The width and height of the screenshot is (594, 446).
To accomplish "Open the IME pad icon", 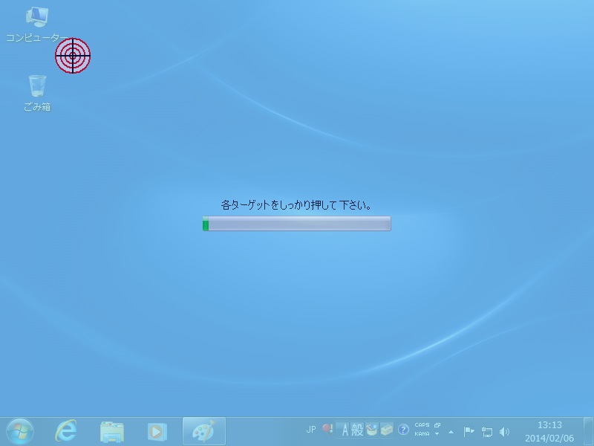I will pyautogui.click(x=372, y=430).
